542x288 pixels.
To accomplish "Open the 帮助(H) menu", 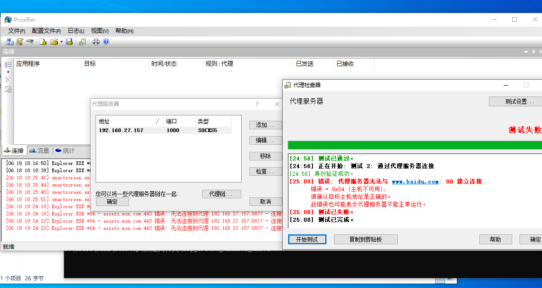I will (x=124, y=31).
